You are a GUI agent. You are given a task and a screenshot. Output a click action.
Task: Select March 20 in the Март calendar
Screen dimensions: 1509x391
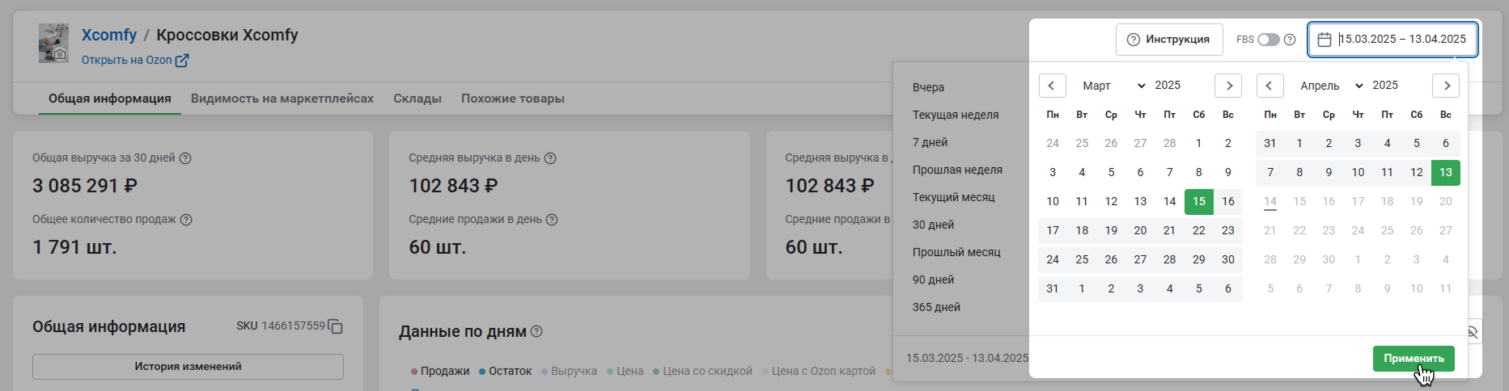[x=1140, y=231]
